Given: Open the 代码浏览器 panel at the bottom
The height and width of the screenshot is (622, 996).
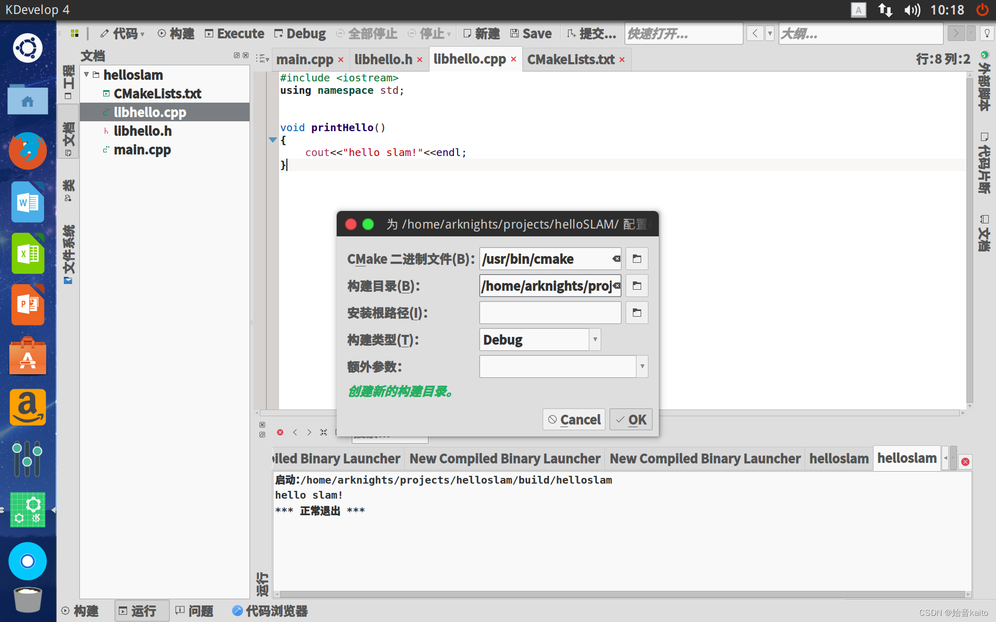Looking at the screenshot, I should [x=269, y=611].
